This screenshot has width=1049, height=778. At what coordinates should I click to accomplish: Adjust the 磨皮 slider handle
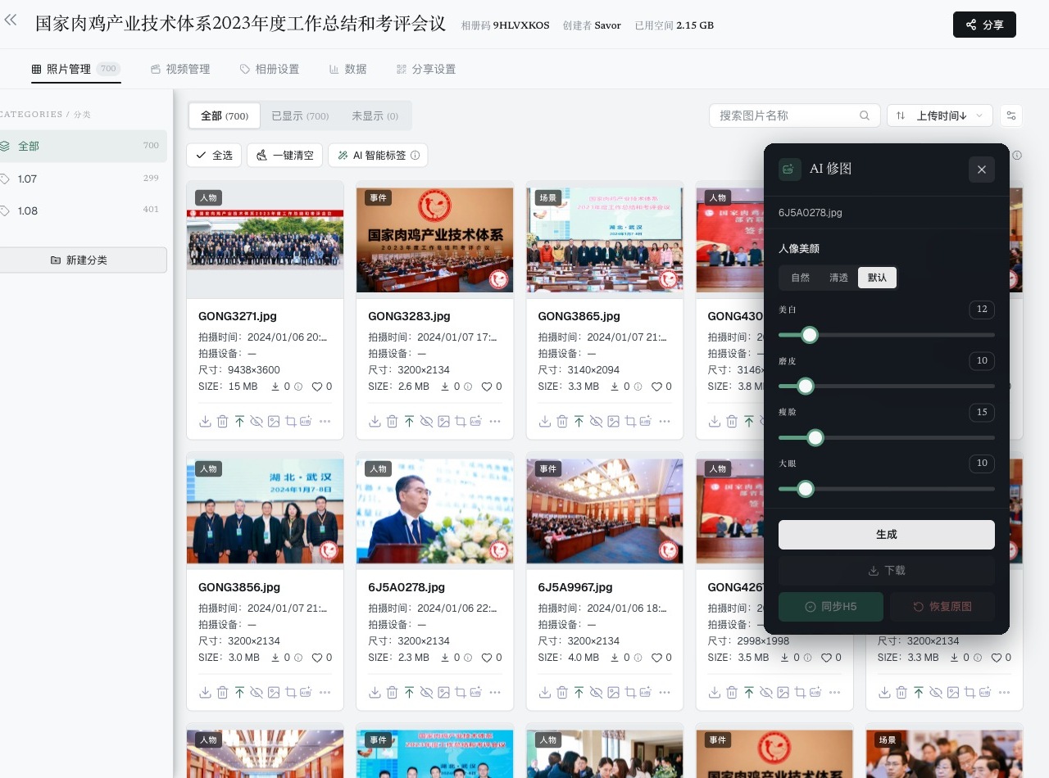[x=806, y=387]
